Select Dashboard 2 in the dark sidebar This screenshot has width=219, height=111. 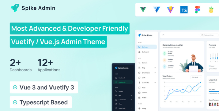coord(123,82)
